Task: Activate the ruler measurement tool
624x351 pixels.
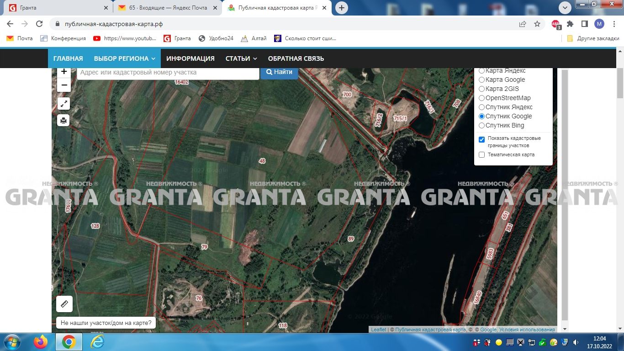Action: click(64, 304)
